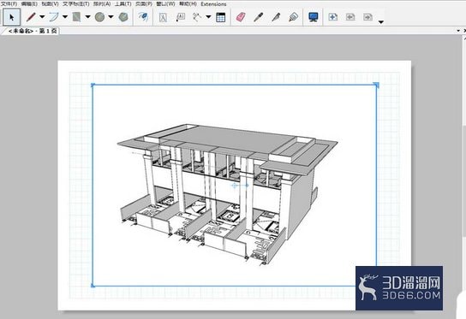Expand the Circle tool dropdown arrow
The image size is (466, 319).
(x=111, y=17)
